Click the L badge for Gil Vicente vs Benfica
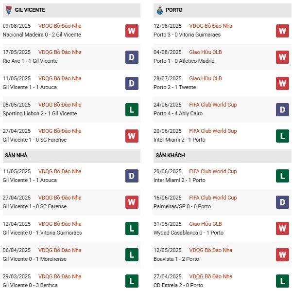Screen dimensions: 292x291 pyautogui.click(x=131, y=281)
